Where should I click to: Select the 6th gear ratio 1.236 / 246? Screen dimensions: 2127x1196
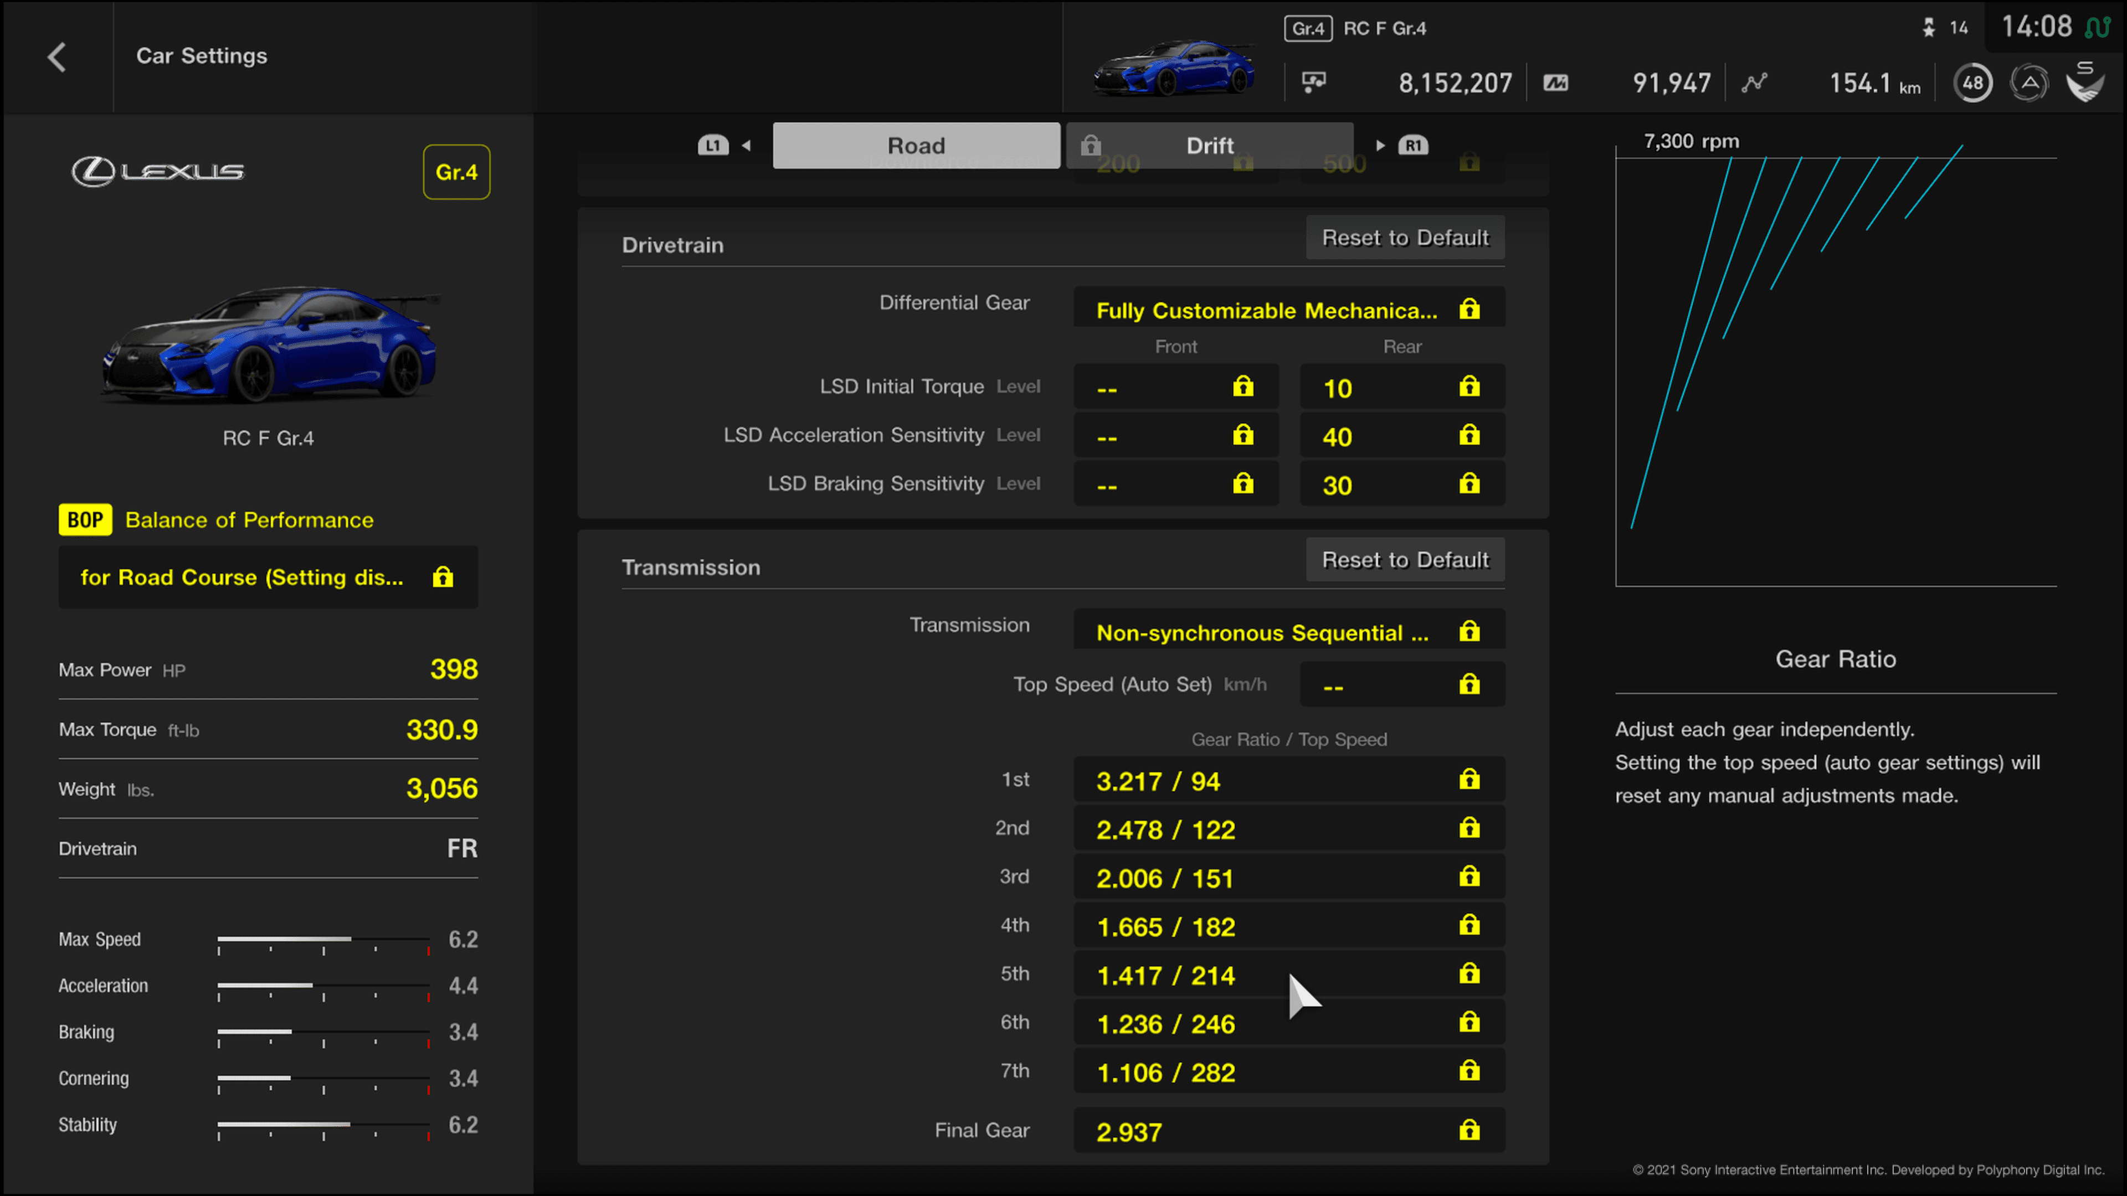[x=1289, y=1023]
